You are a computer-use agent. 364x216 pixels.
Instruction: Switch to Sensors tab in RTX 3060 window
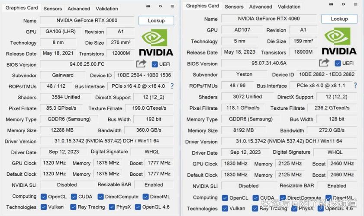[x=52, y=8]
